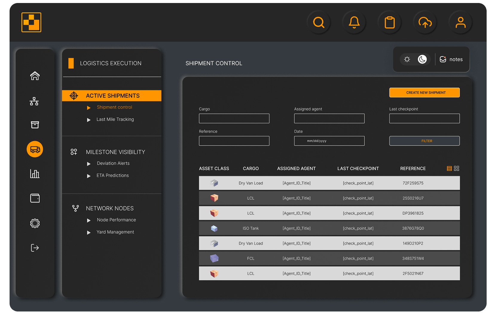Screen dimensions: 498x313
Task: Check notifications via the bell icon
Action: pyautogui.click(x=354, y=22)
